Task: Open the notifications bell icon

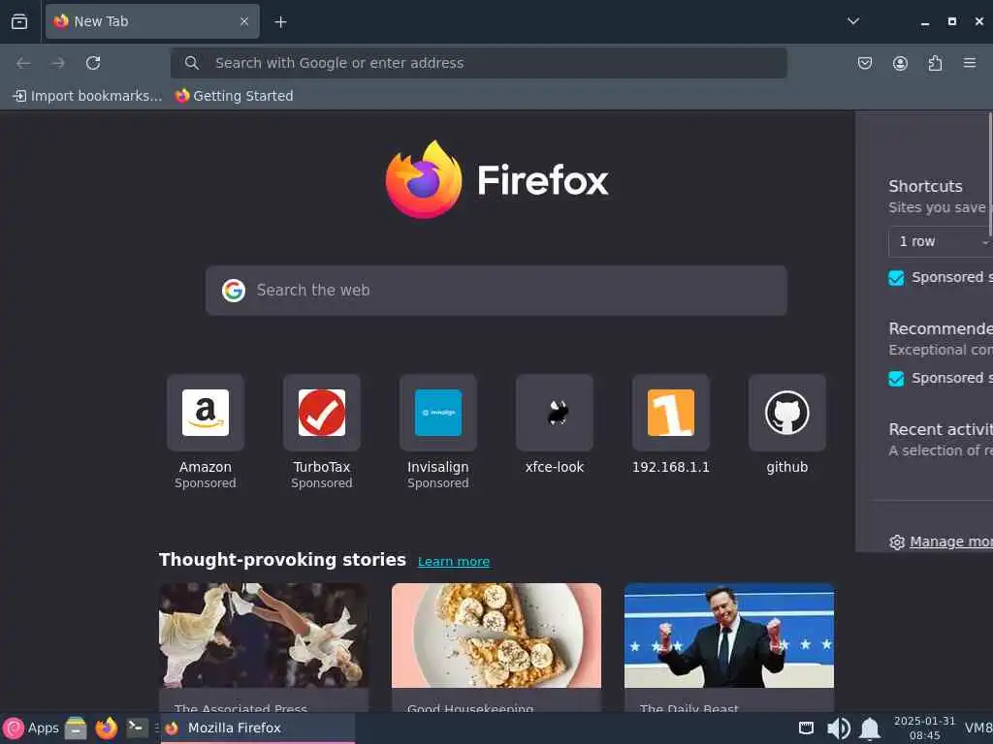Action: pos(870,728)
